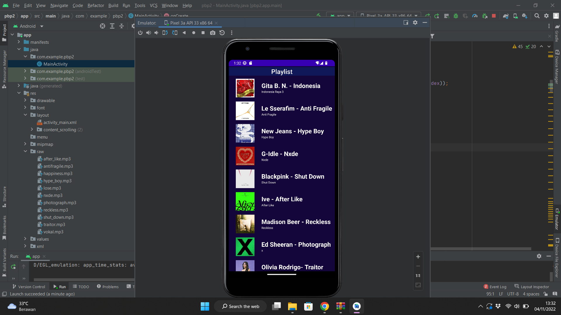Stop the running app with the red square
The width and height of the screenshot is (561, 315).
494,16
